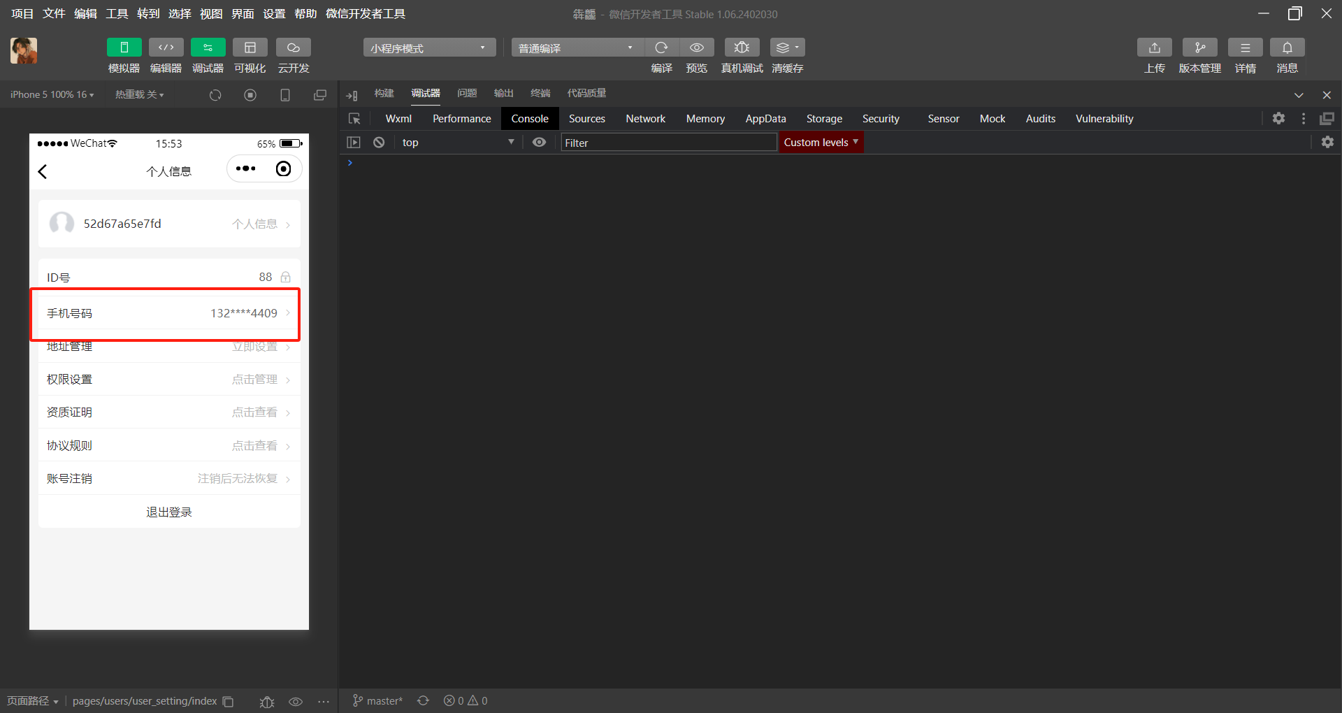Switch to the 终端 tab
This screenshot has width=1342, height=713.
coord(540,93)
